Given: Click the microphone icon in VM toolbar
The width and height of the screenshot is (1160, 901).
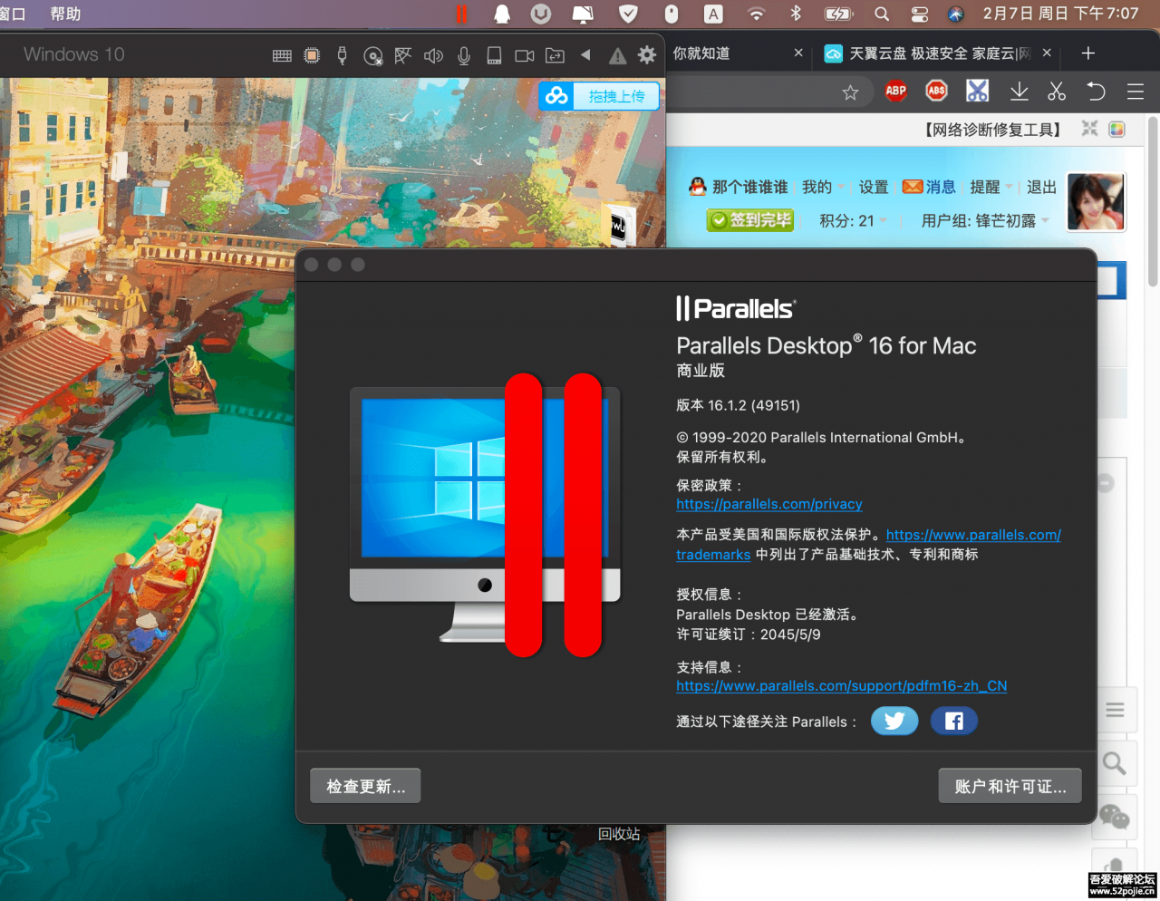Looking at the screenshot, I should (x=464, y=55).
